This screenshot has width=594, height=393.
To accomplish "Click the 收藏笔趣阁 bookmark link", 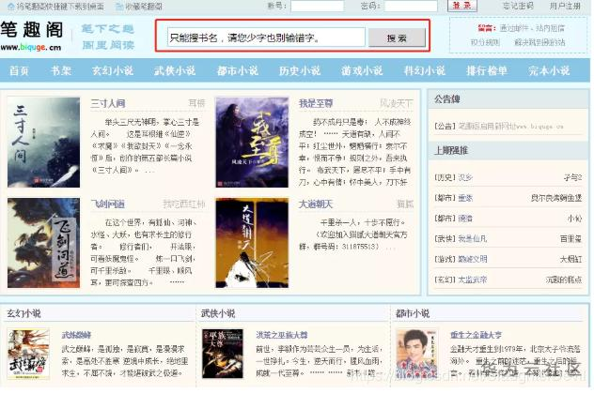I will (x=143, y=7).
